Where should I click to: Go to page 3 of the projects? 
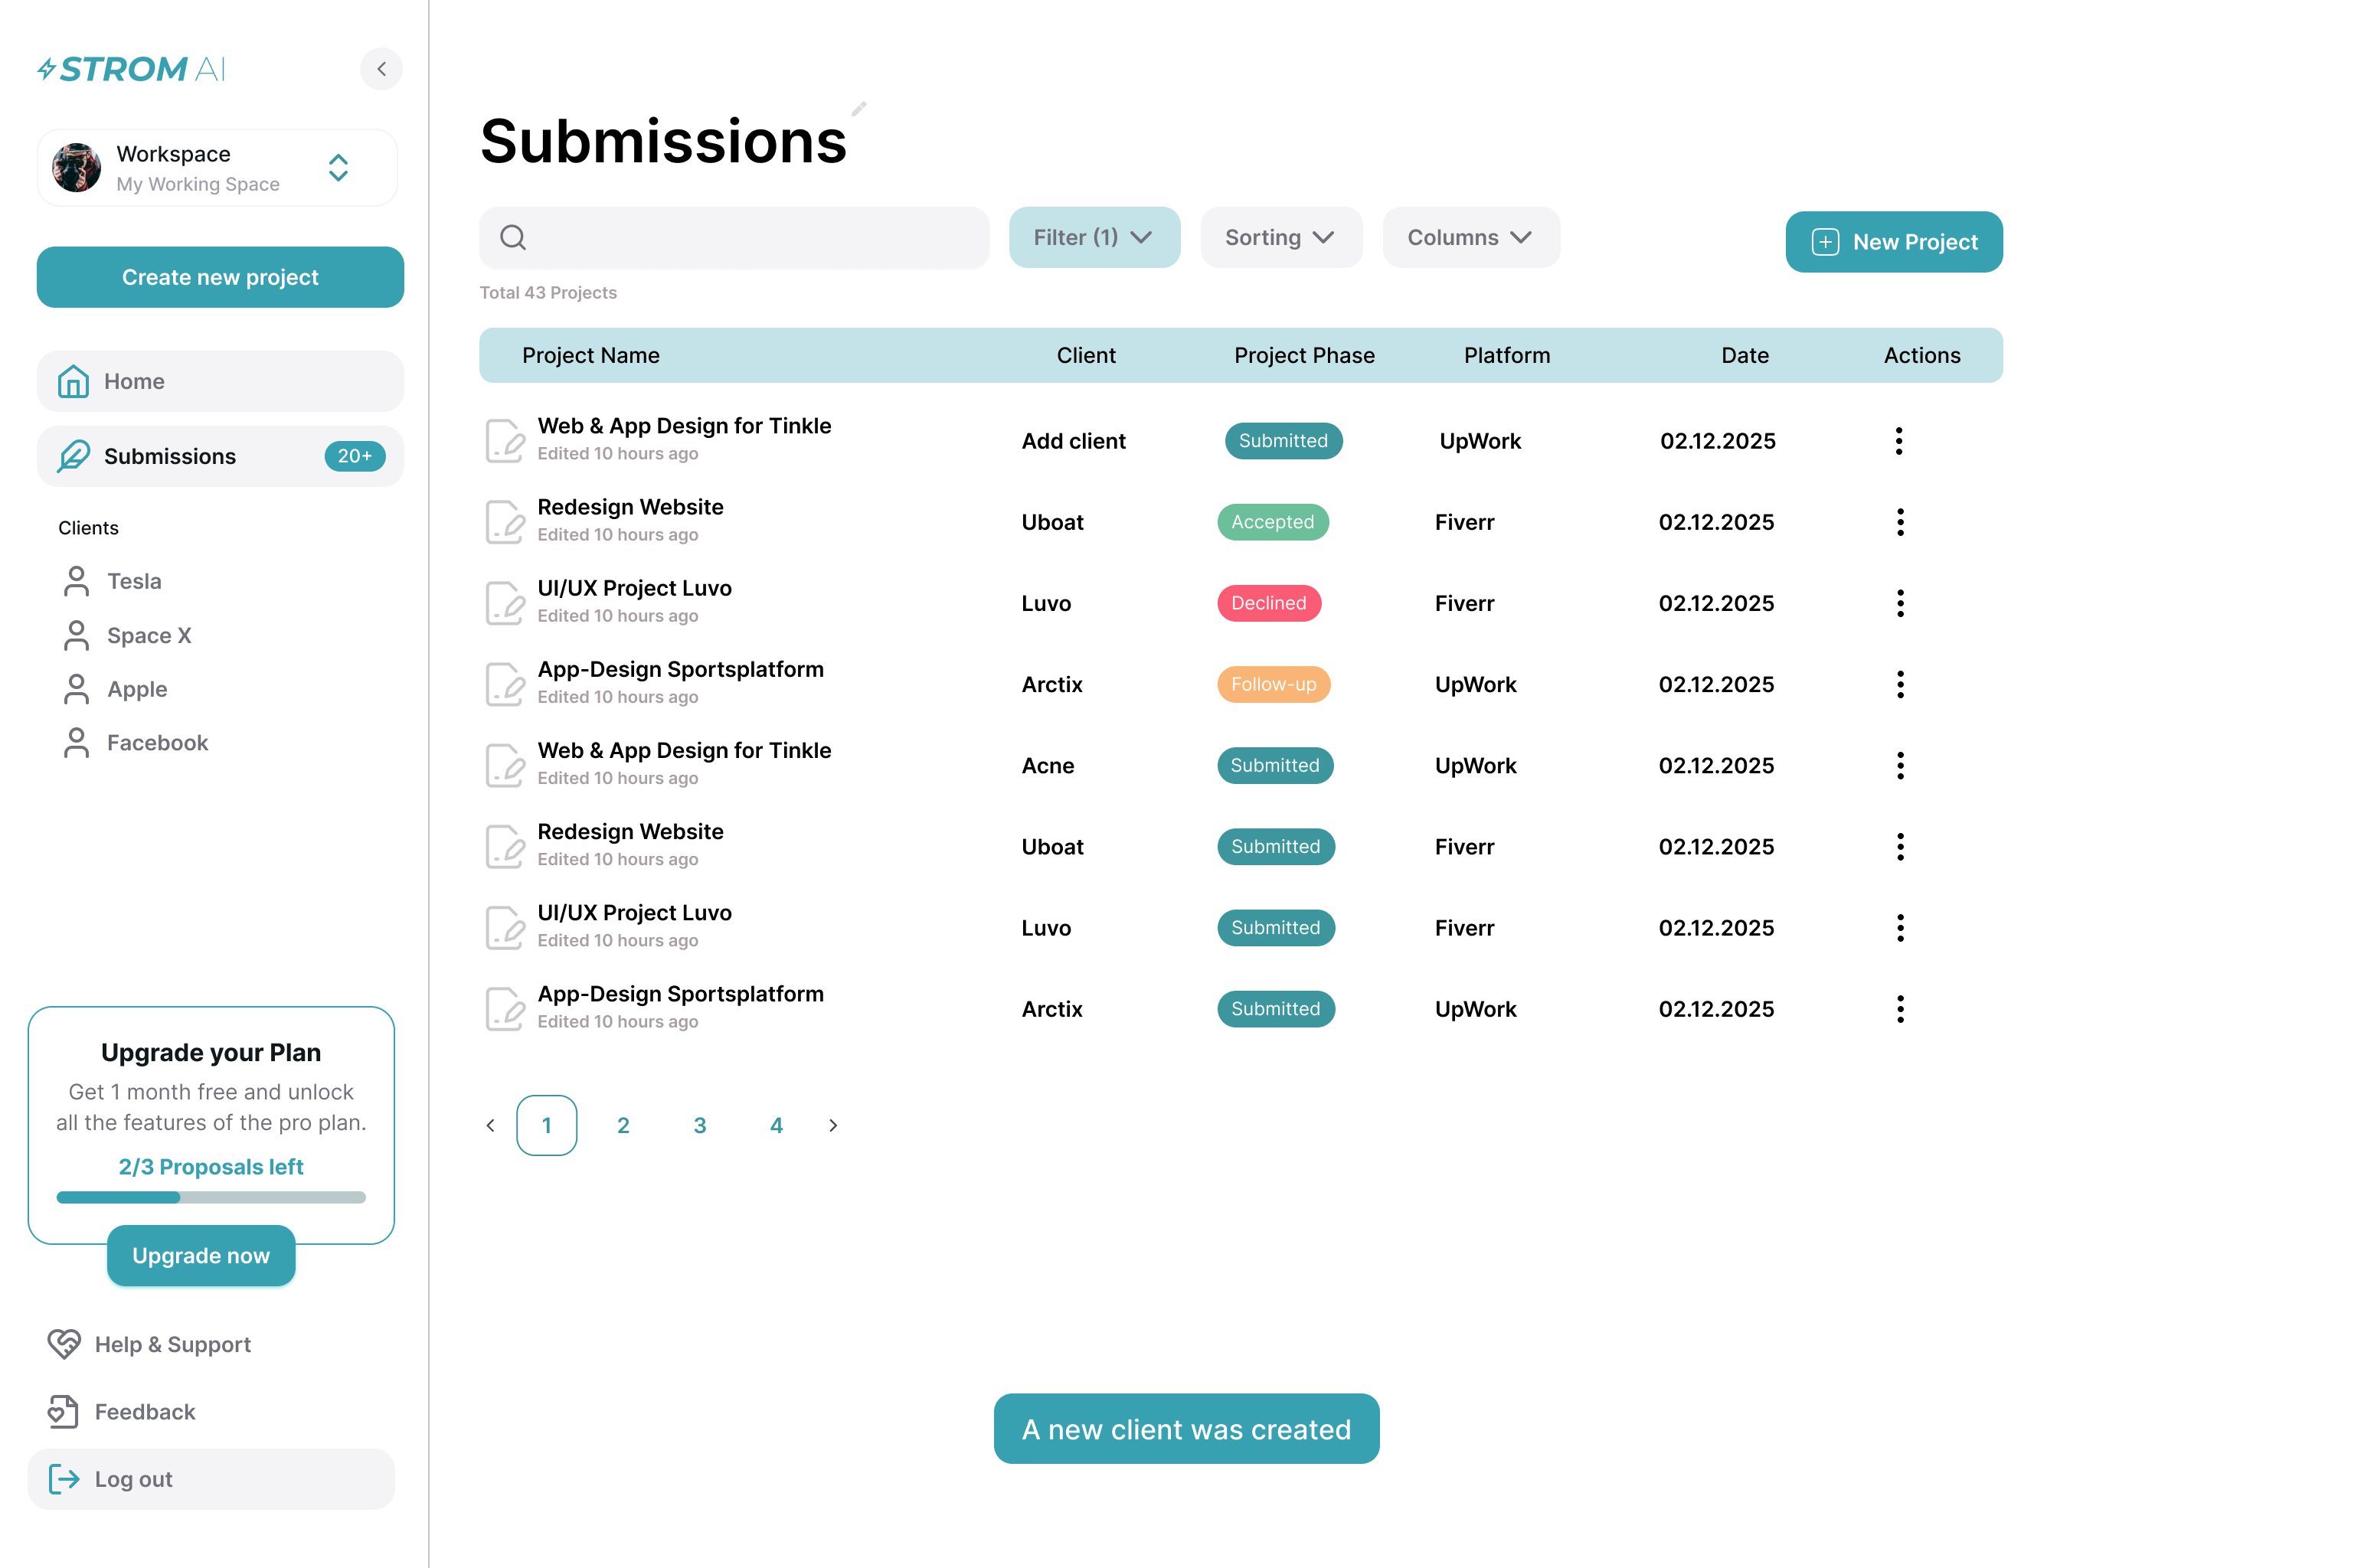pyautogui.click(x=700, y=1125)
